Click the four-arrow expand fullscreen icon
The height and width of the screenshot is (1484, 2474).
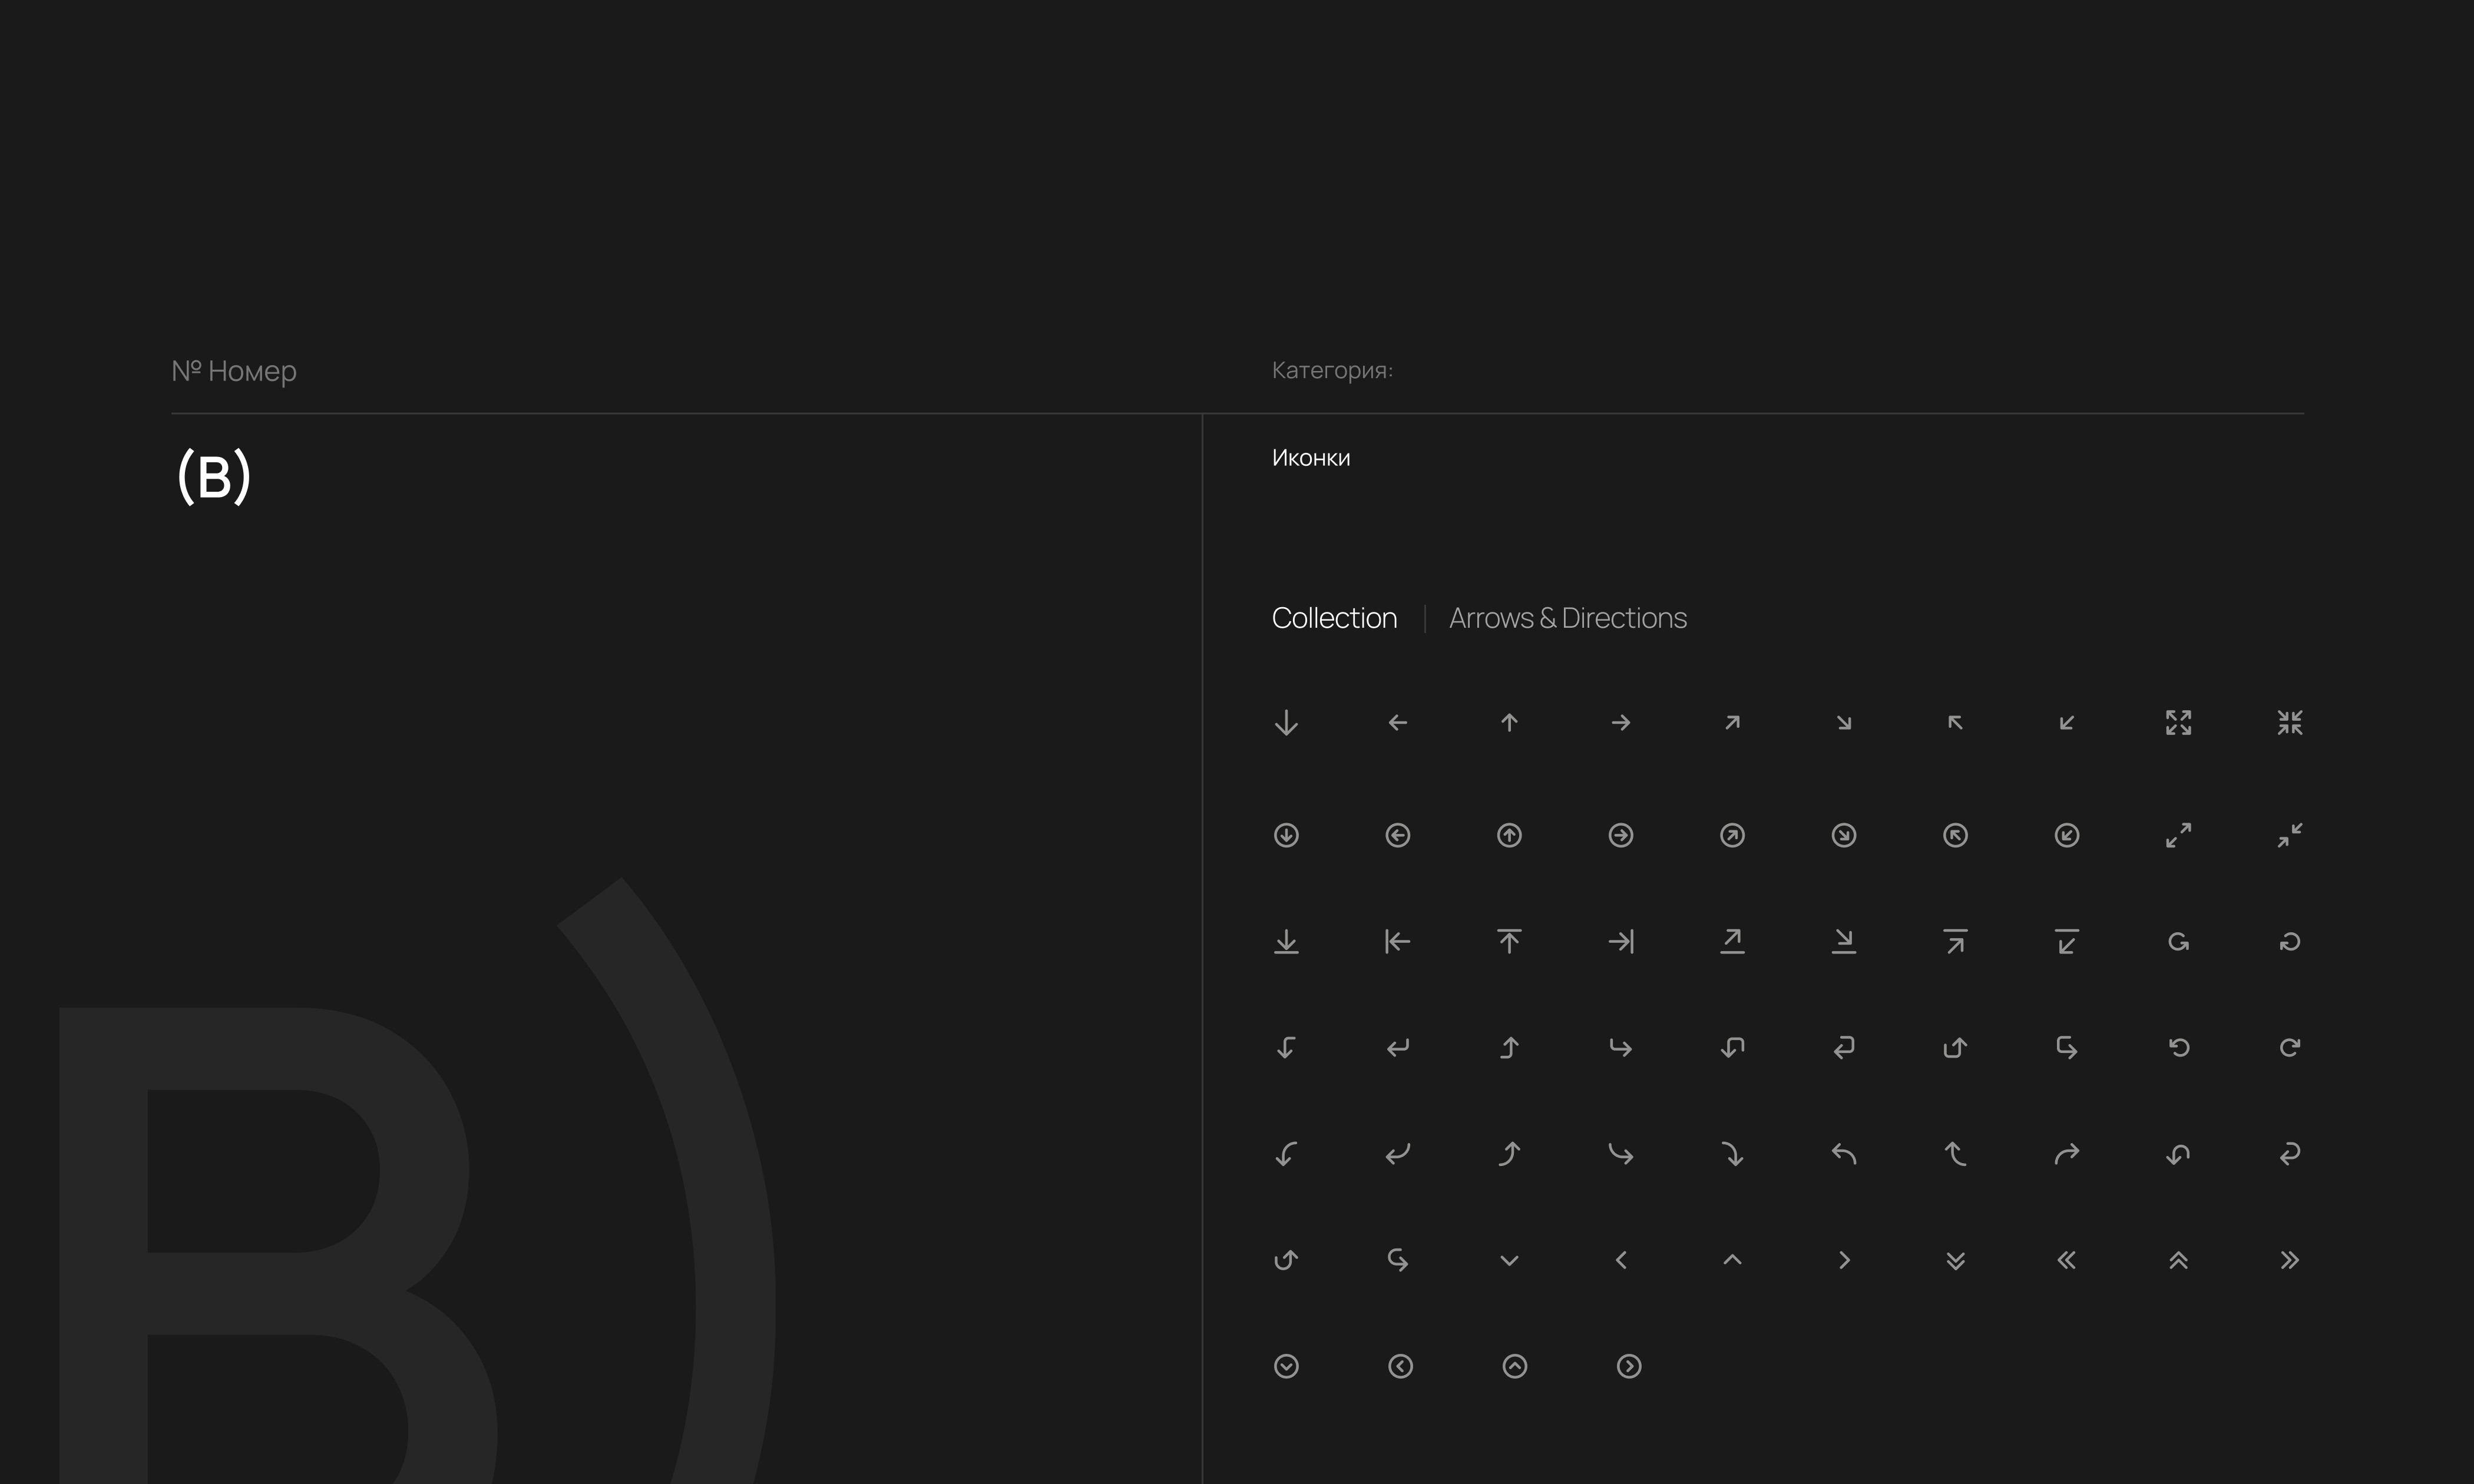[x=2178, y=722]
